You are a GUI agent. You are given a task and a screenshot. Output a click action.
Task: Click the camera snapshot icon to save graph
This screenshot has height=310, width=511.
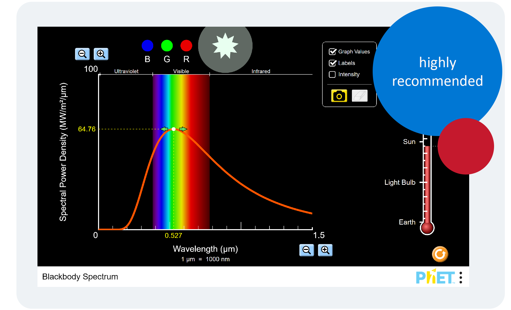point(339,96)
